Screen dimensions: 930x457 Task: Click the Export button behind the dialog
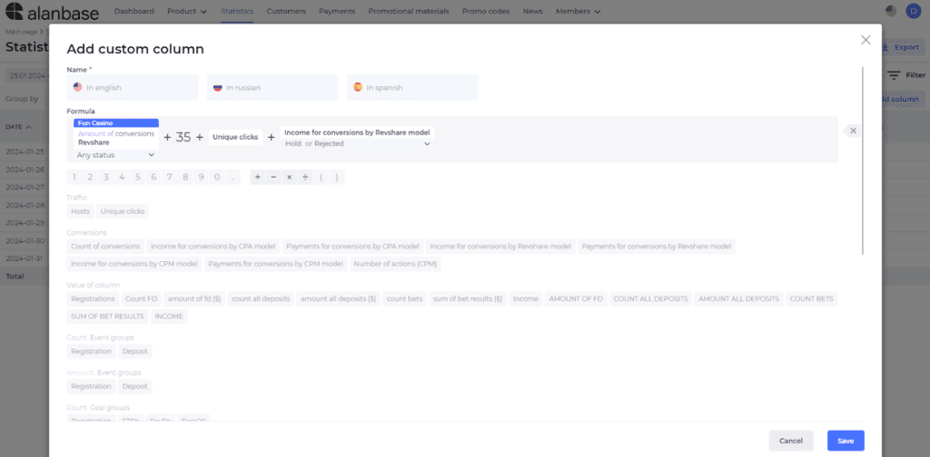(x=901, y=47)
